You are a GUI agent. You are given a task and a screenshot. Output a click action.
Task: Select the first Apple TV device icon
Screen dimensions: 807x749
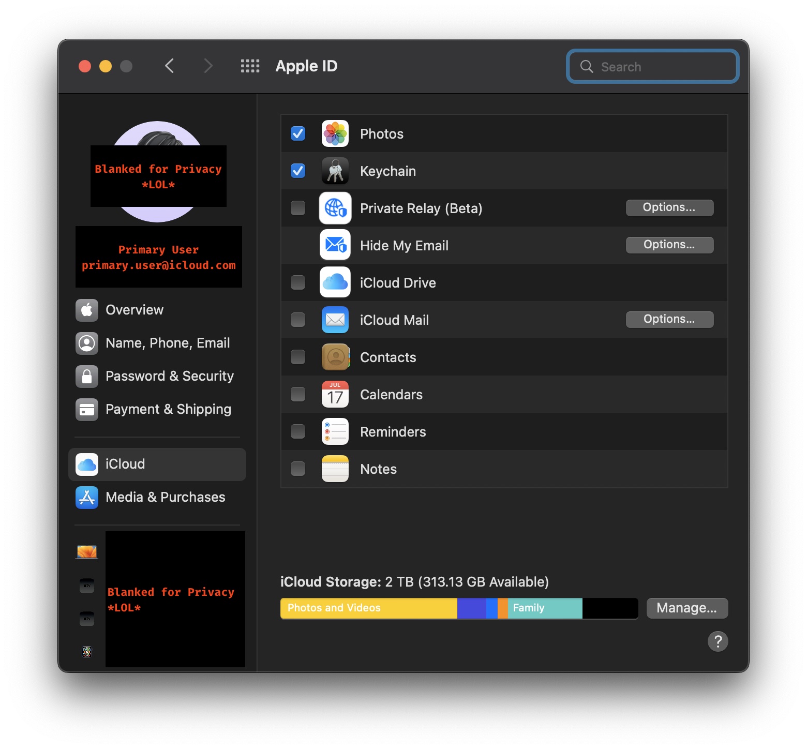tap(87, 585)
